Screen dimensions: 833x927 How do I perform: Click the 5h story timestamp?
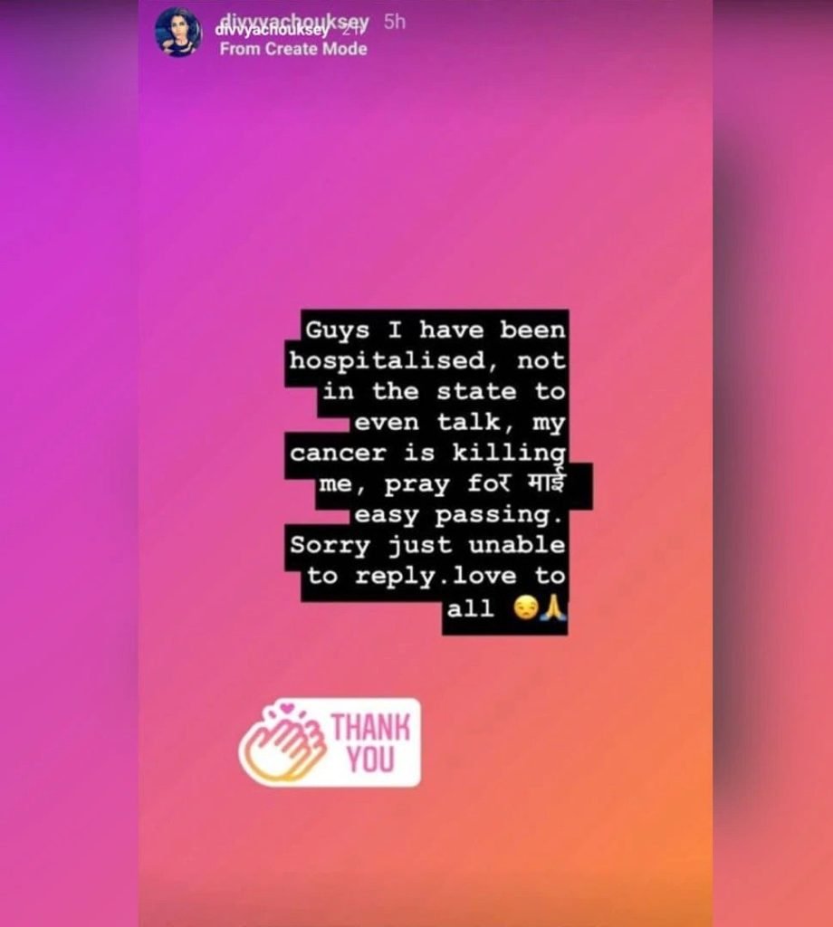point(395,22)
